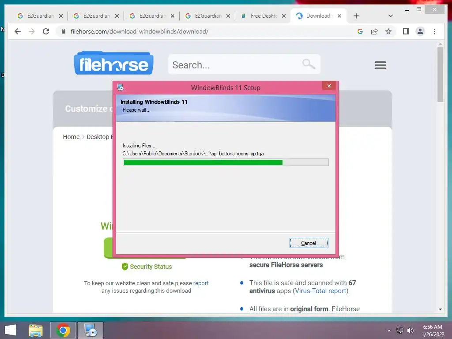Open a new browser tab
This screenshot has height=339, width=452.
click(356, 16)
